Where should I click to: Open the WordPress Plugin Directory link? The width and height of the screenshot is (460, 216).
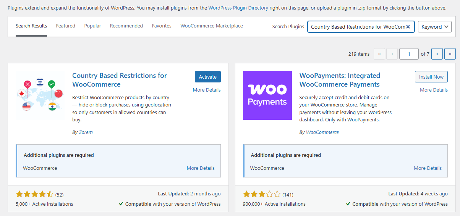(238, 8)
